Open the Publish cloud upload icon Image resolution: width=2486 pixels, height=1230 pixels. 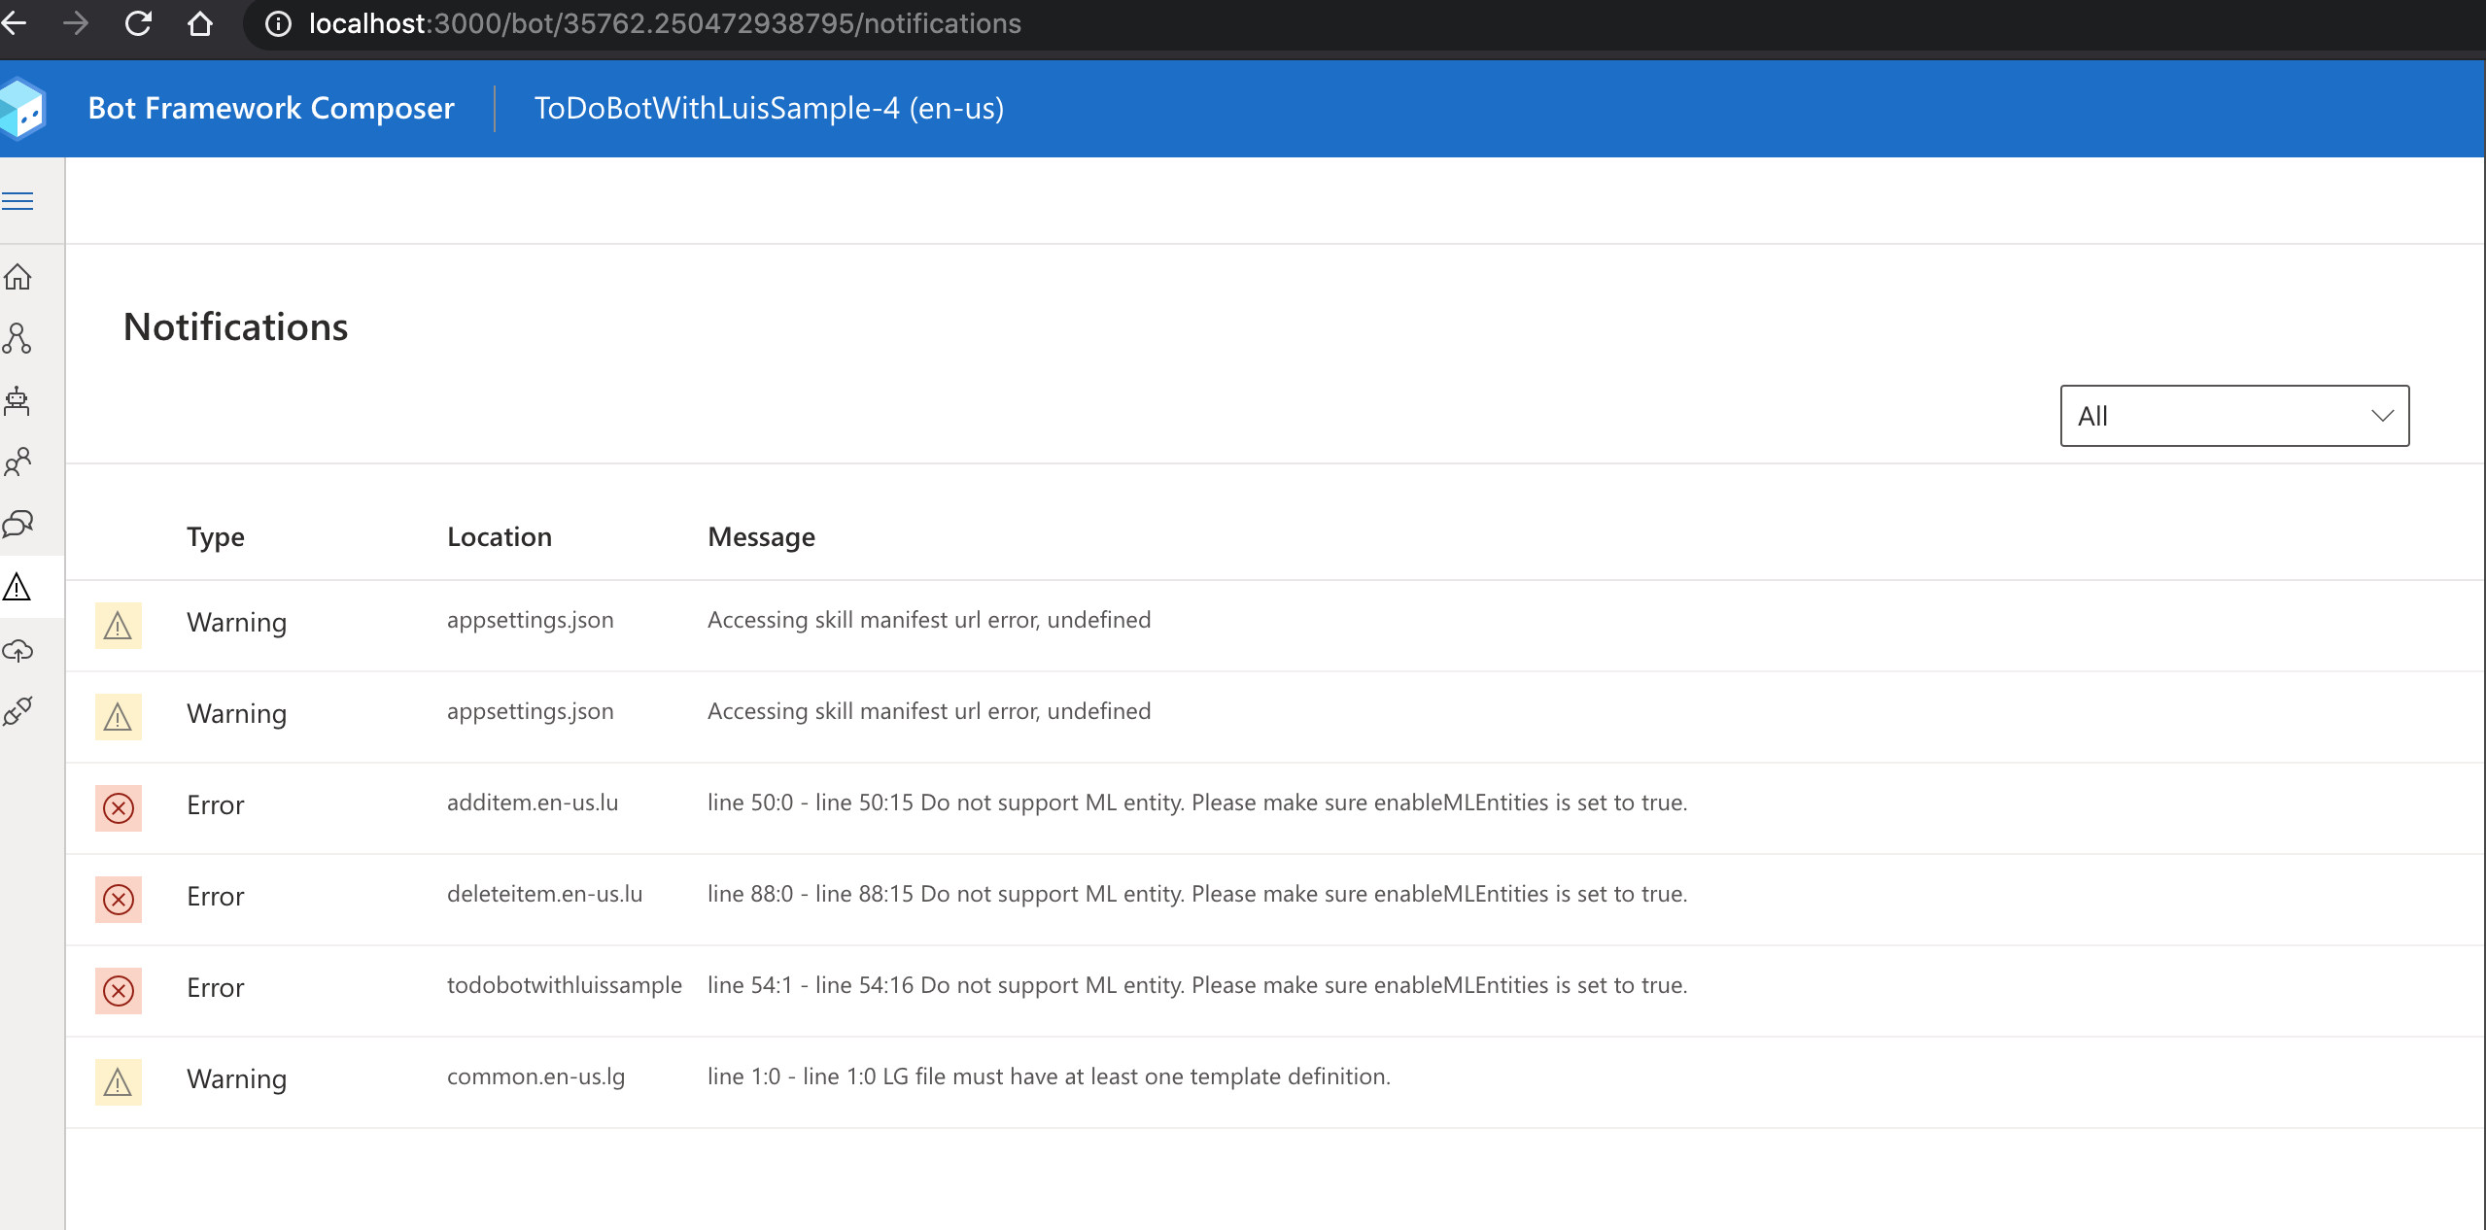(x=18, y=650)
